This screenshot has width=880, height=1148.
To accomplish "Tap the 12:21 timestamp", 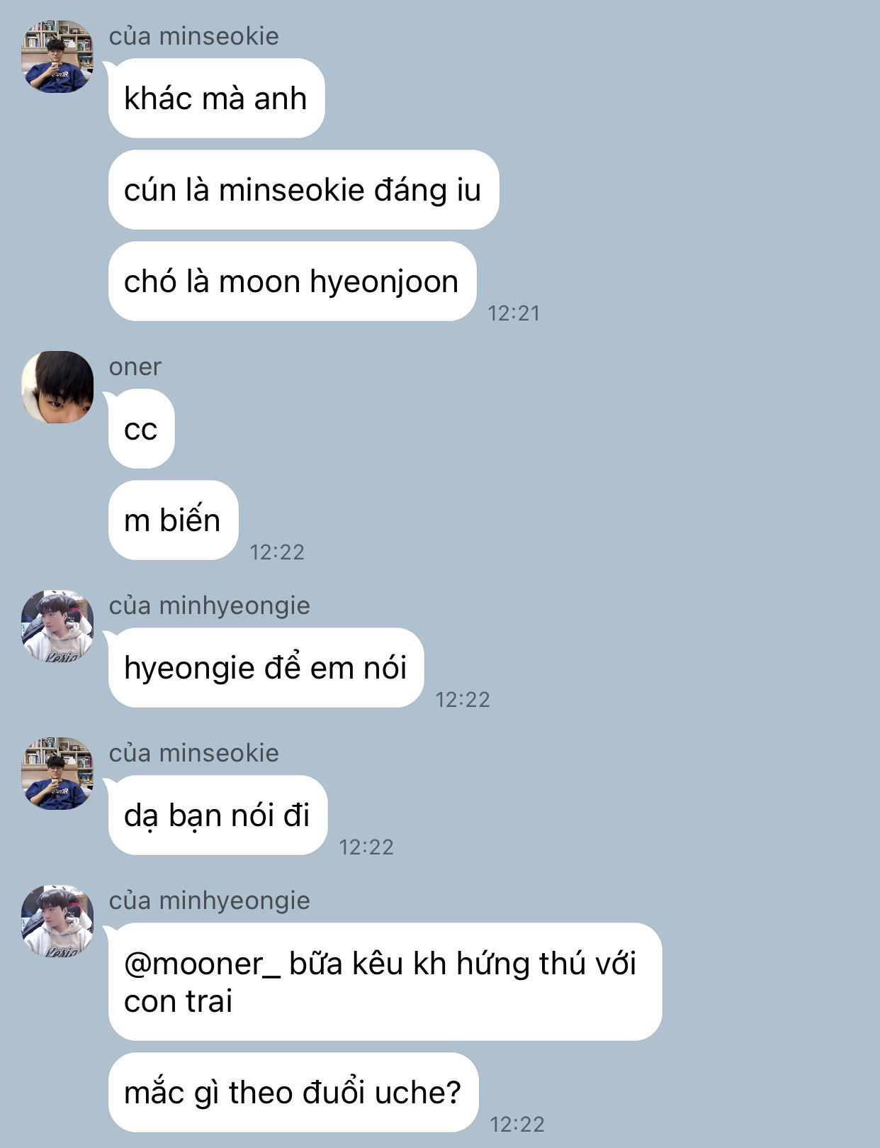I will [x=514, y=313].
